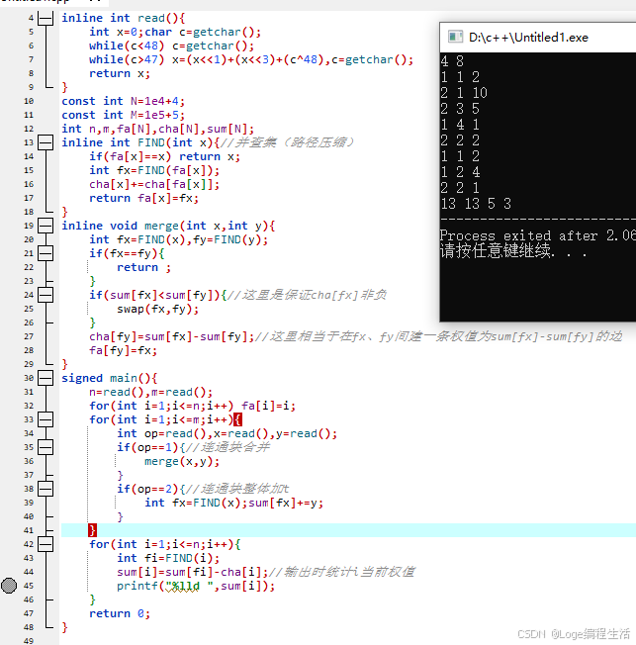Viewport: 636px width, 645px height.
Task: Collapse the for loop over m fold box
Action: point(45,419)
